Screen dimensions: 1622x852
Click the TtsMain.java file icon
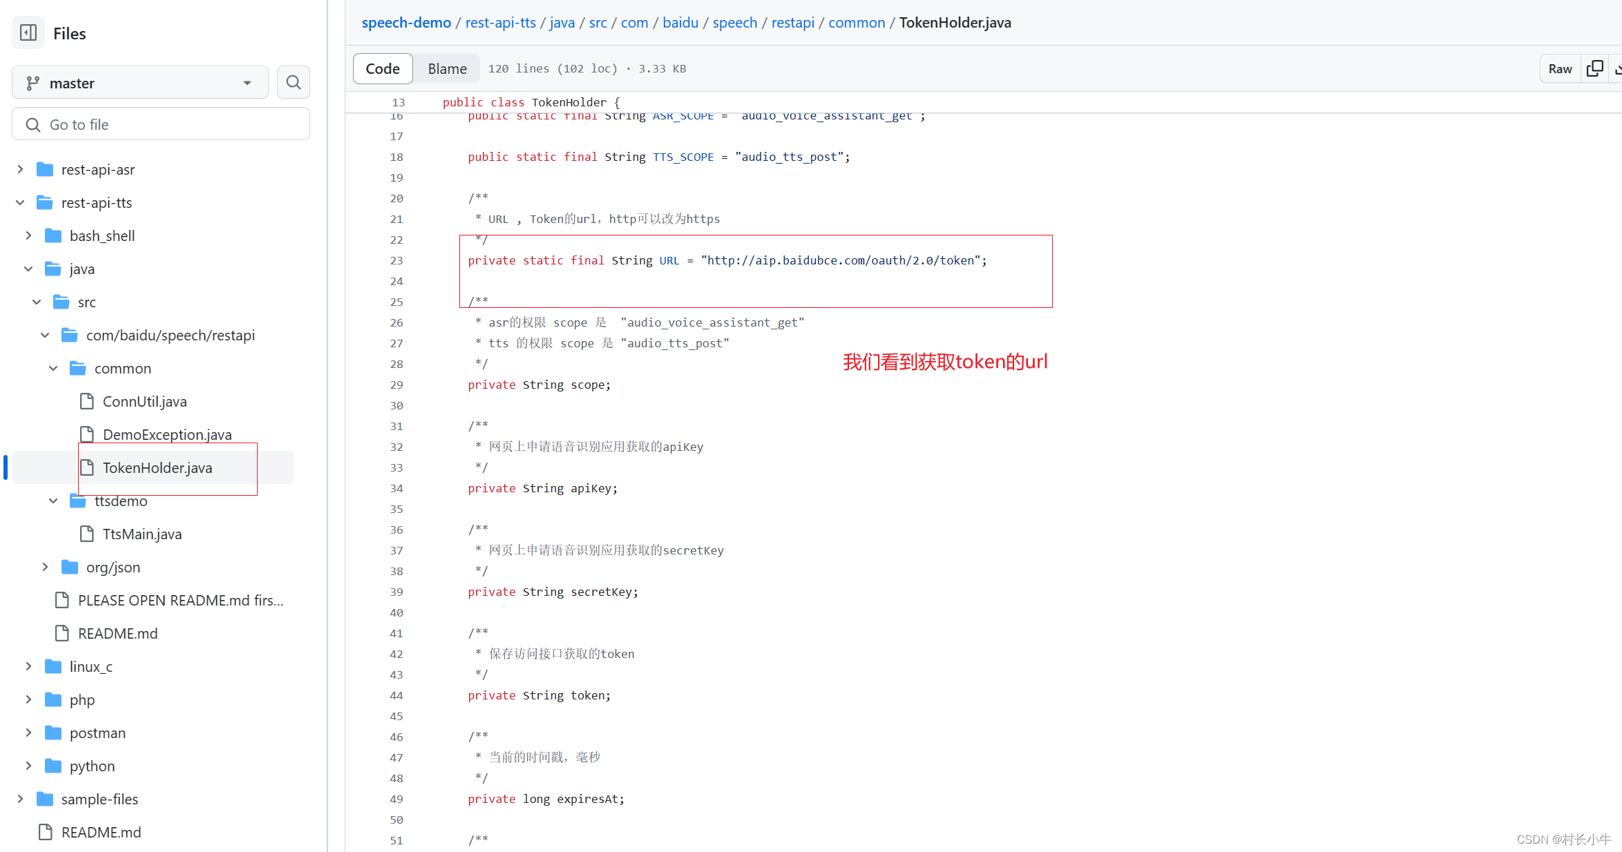(x=87, y=534)
